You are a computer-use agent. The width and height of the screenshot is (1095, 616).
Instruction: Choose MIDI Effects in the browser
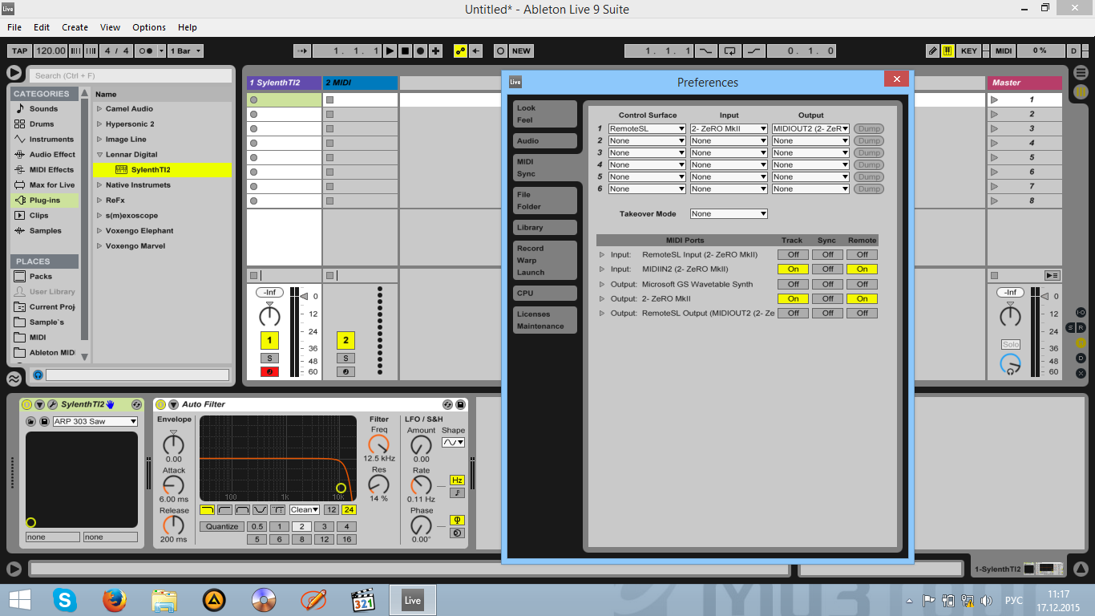point(44,170)
